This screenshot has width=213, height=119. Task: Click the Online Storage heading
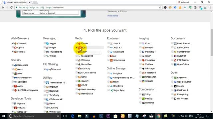(116, 68)
